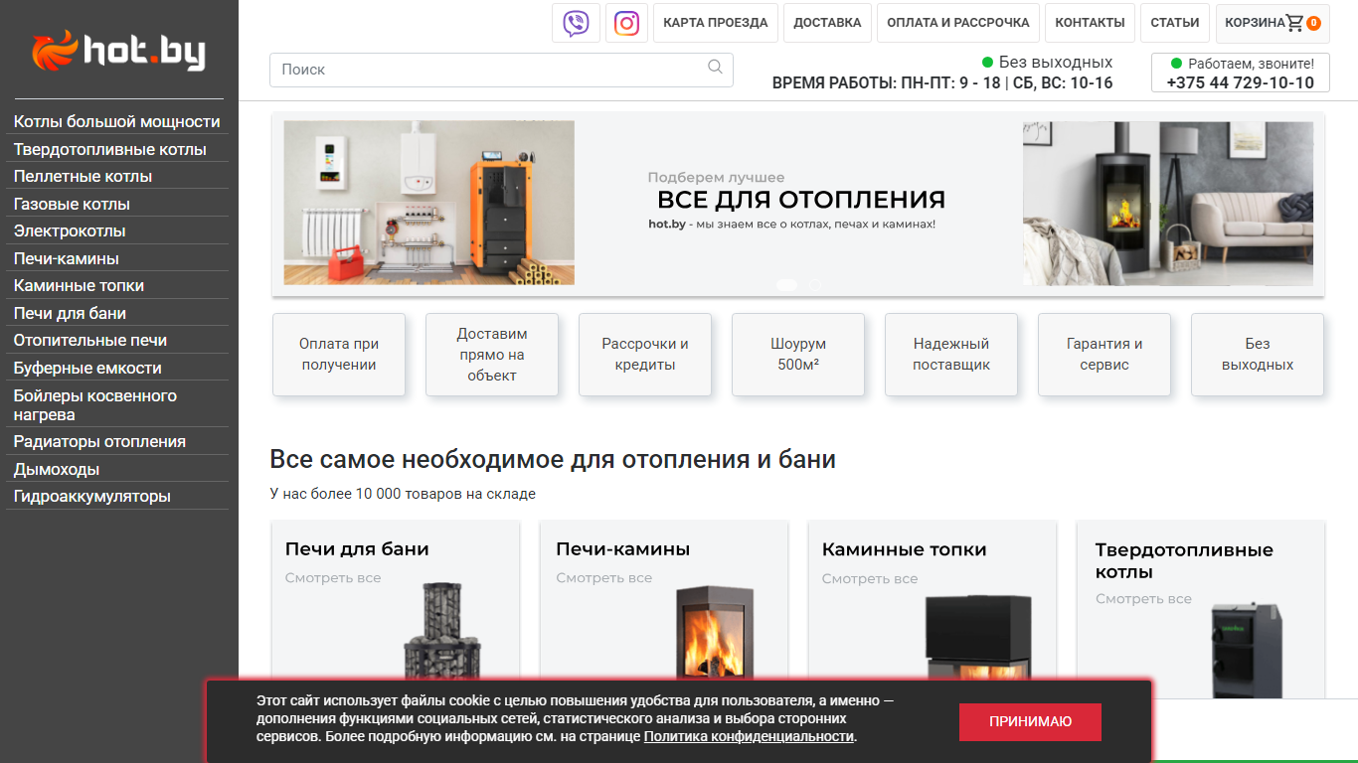Click the Без выходных tile
Screen dimensions: 1358x763
point(1258,355)
